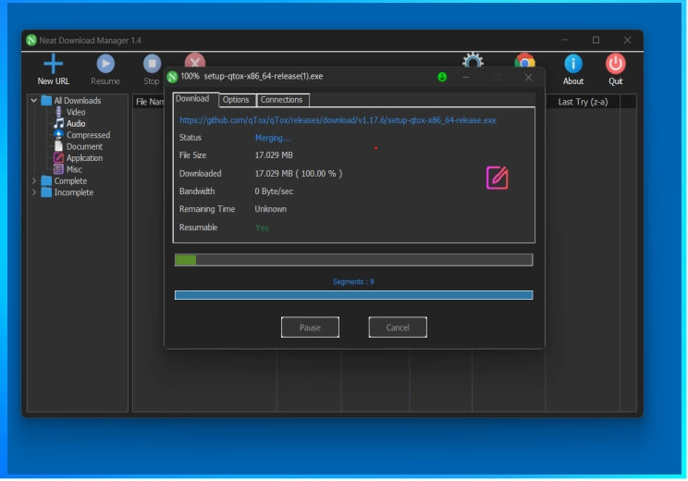Viewport: 688px width, 481px height.
Task: Click the green download progress bar
Action: (354, 260)
